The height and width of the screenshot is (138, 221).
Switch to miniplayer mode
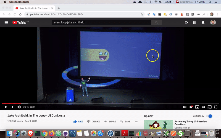tap(197, 107)
